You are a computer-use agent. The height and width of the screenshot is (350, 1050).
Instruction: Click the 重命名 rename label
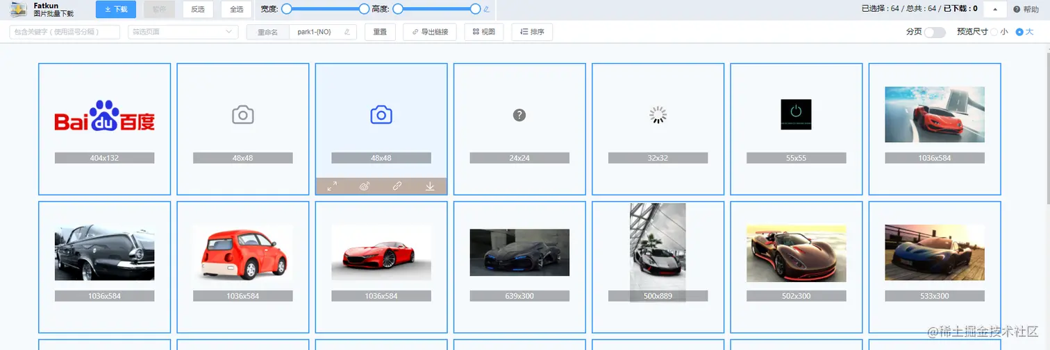coord(267,32)
